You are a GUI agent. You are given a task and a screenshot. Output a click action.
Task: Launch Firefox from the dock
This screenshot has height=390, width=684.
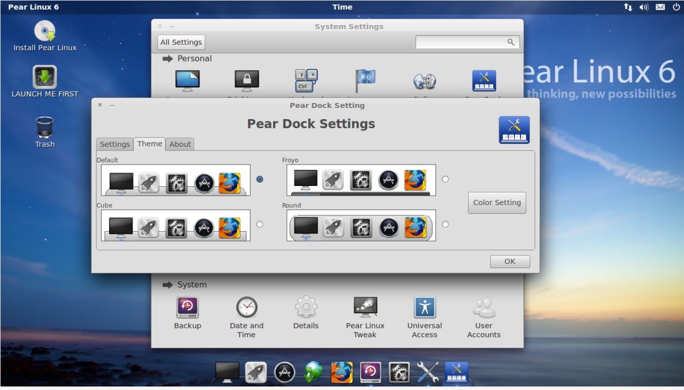(342, 372)
